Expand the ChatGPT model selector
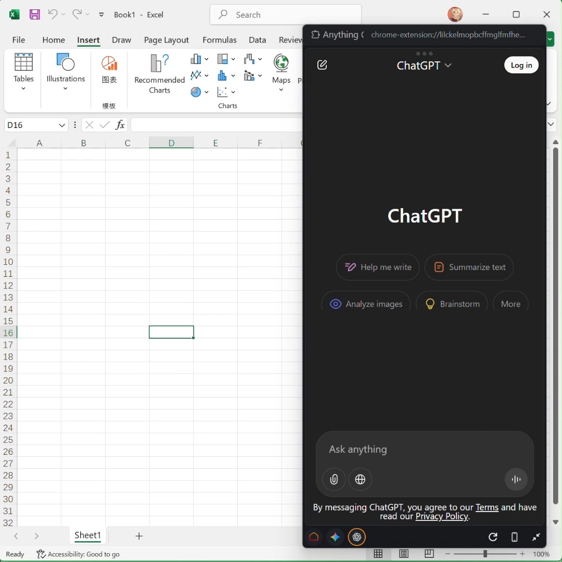The image size is (562, 562). tap(448, 66)
